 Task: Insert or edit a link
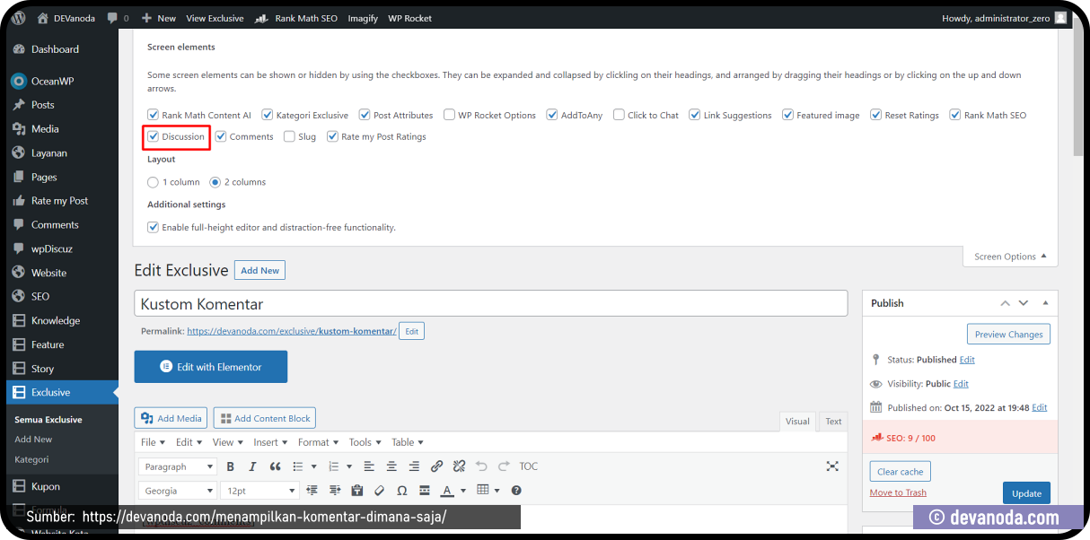(436, 466)
